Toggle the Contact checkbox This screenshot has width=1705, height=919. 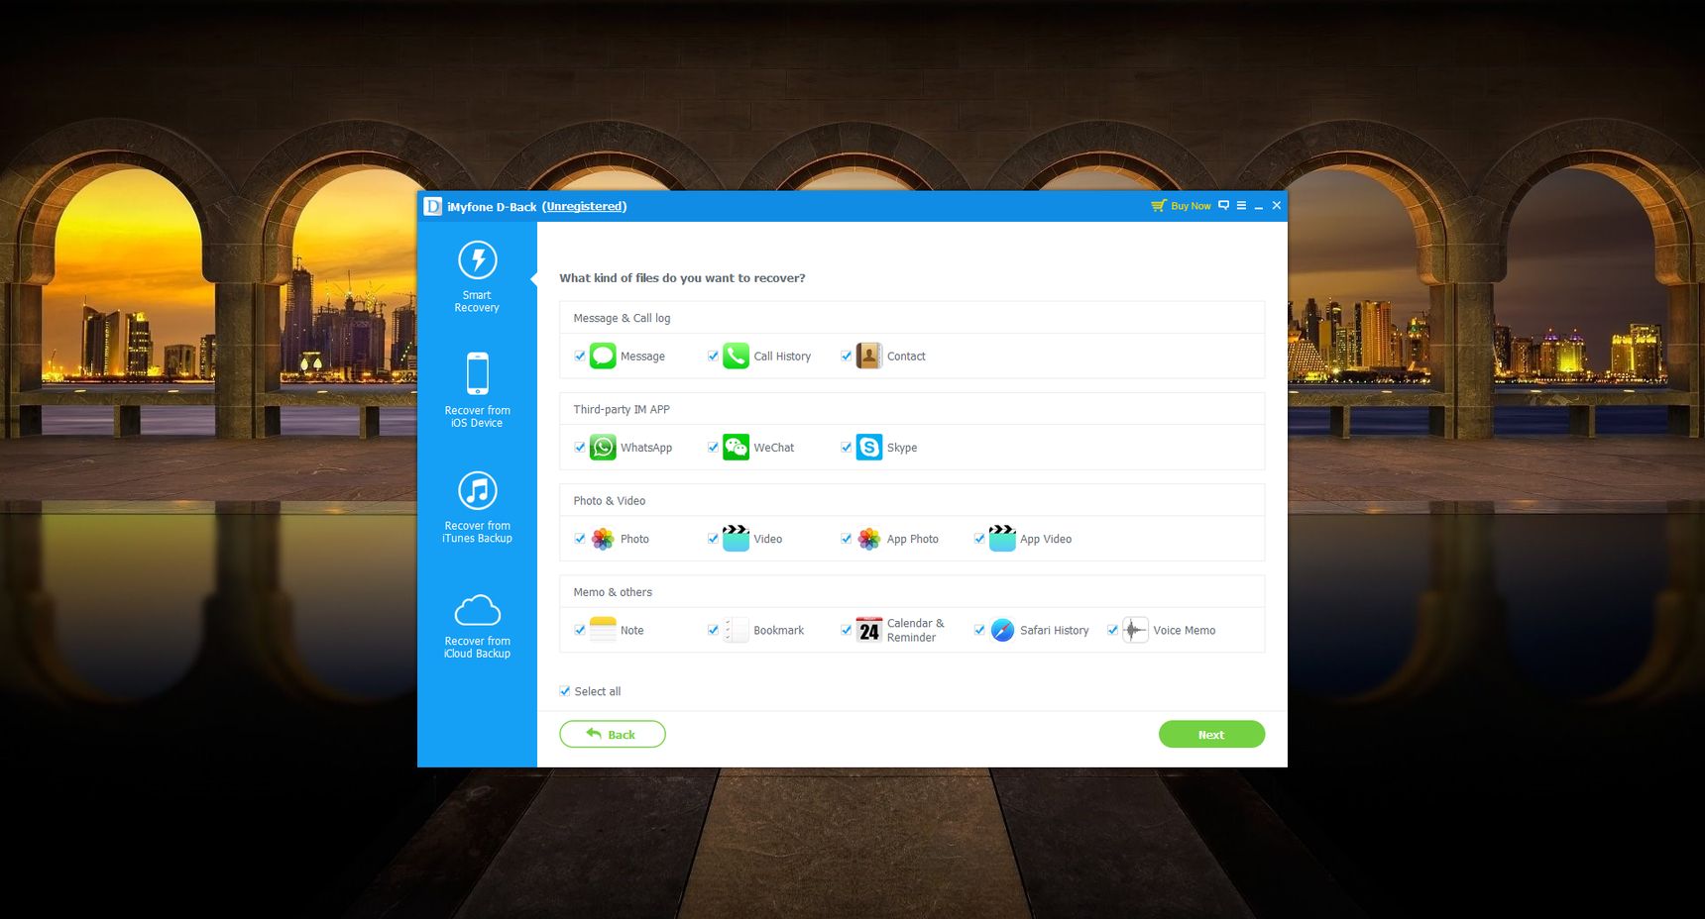coord(846,356)
